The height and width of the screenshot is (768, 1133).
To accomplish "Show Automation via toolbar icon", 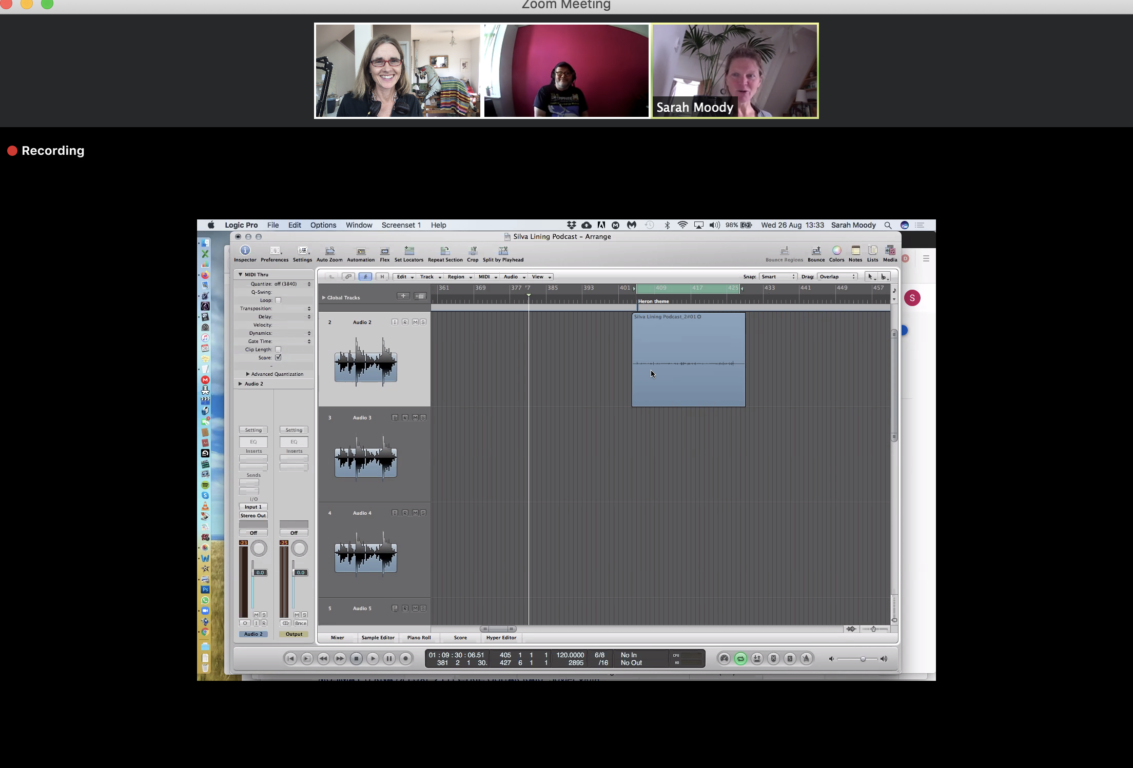I will tap(361, 251).
